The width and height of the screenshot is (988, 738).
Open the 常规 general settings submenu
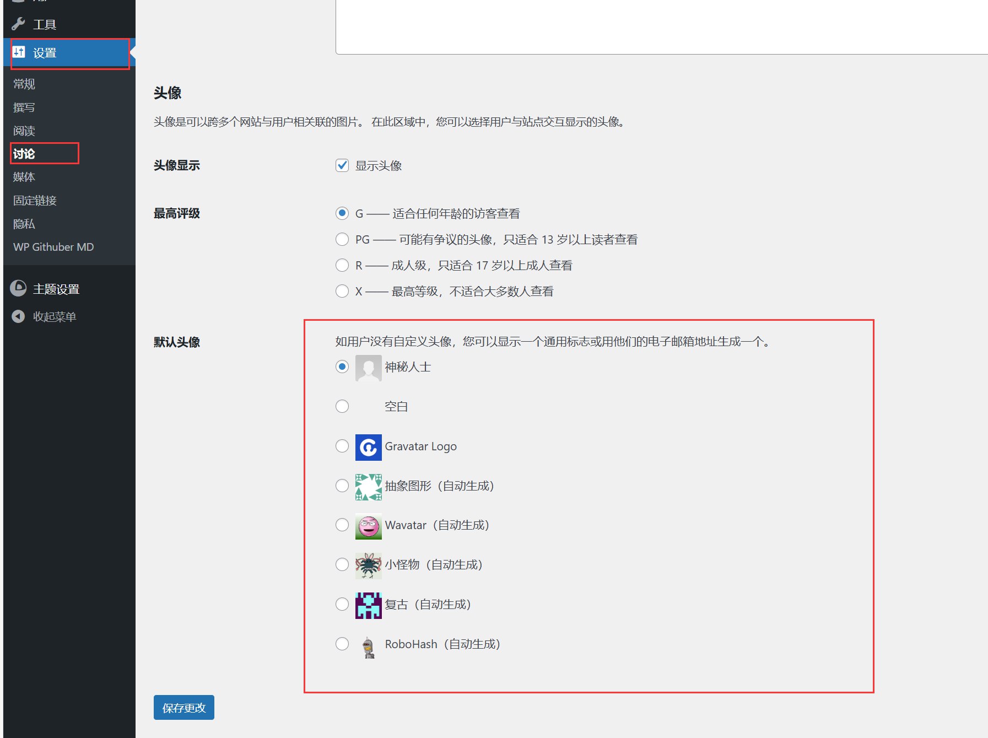(x=24, y=84)
